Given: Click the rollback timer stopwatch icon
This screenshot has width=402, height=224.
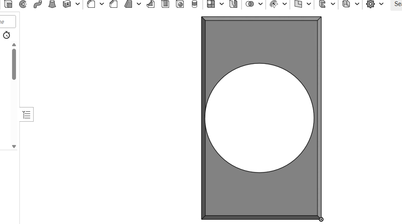Looking at the screenshot, I should click(x=6, y=35).
